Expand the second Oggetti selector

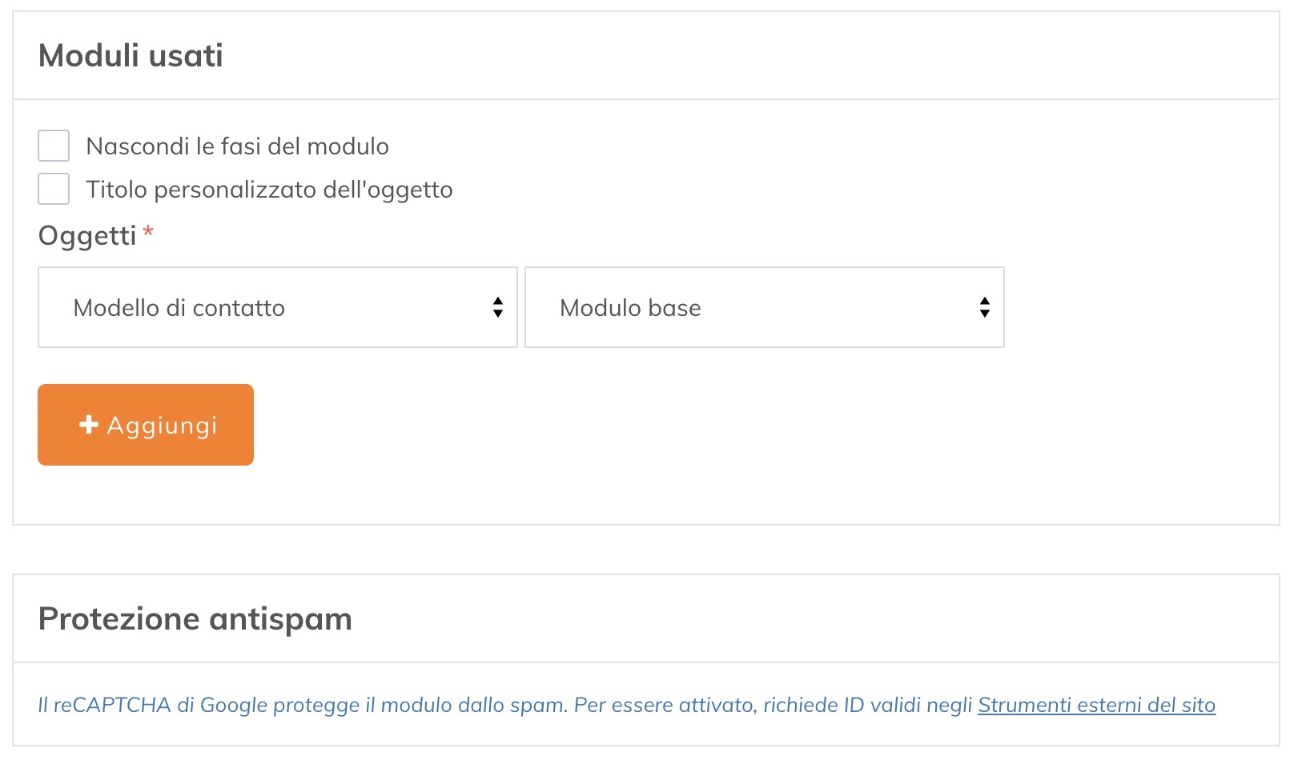(x=764, y=307)
